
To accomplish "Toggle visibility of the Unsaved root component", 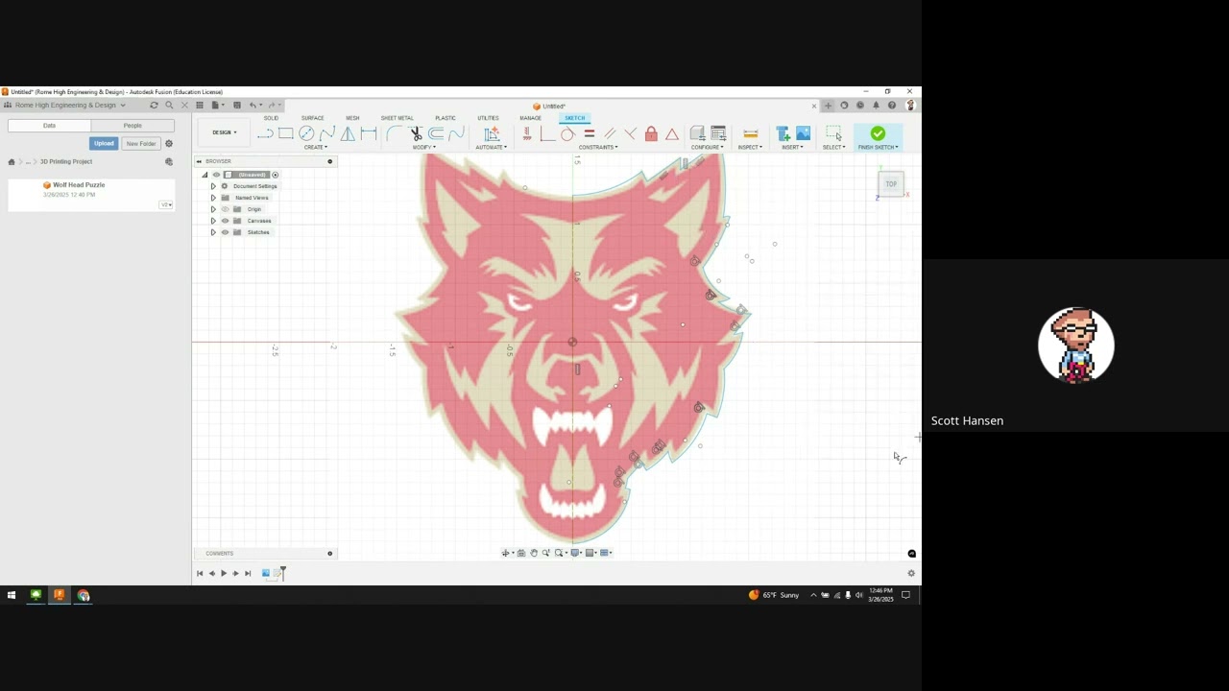I will [x=216, y=175].
